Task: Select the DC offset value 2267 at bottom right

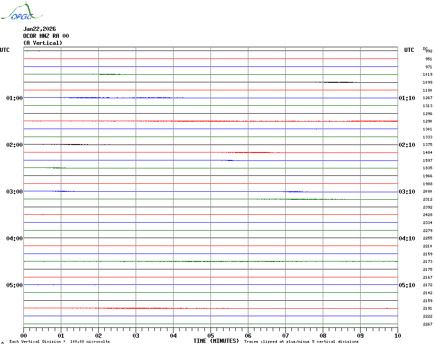Action: coord(428,324)
